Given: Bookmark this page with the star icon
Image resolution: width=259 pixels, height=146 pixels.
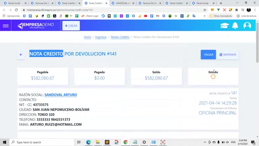Looking at the screenshot, I should click(x=205, y=10).
